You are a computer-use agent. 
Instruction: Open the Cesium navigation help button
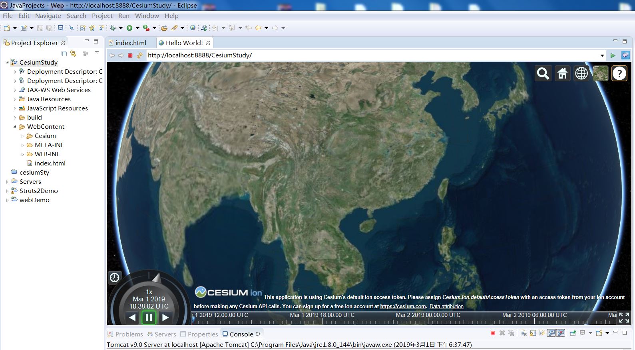click(x=619, y=73)
